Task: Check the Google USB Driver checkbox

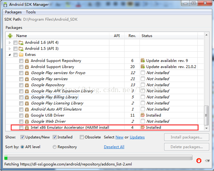Action: 21,116
